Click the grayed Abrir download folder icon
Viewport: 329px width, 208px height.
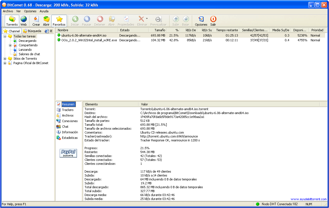(112, 19)
